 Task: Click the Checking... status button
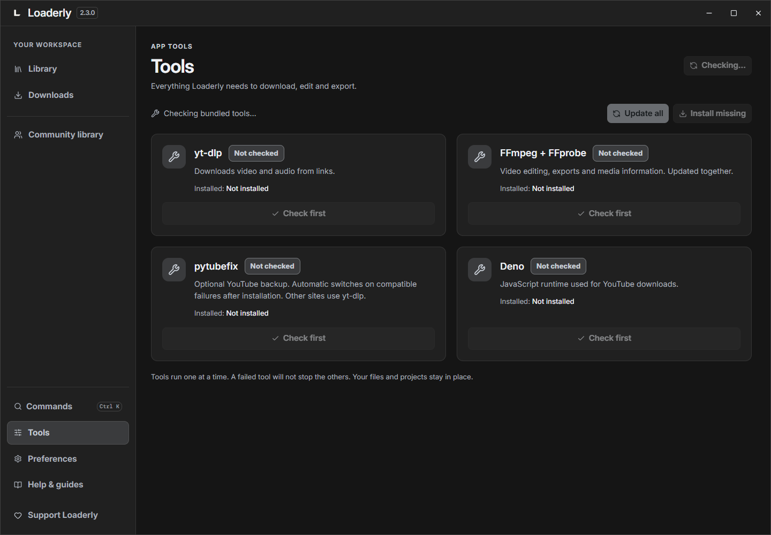[717, 66]
